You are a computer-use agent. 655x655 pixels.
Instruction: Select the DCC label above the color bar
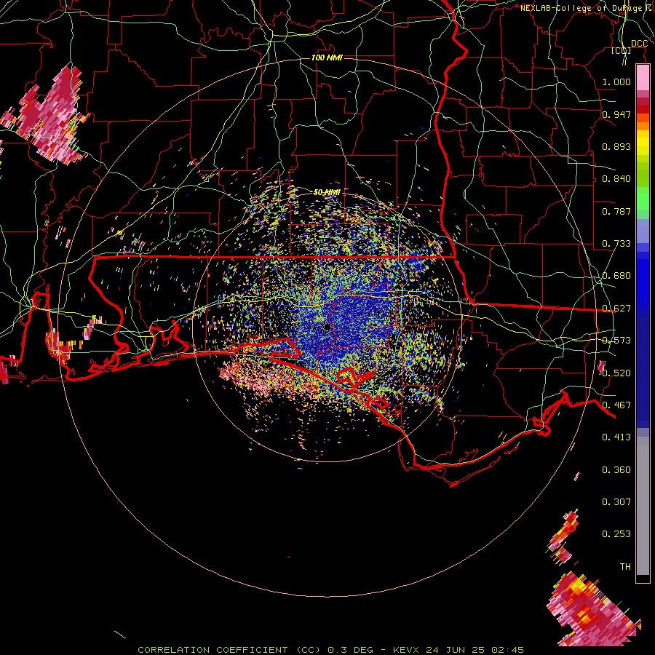pyautogui.click(x=639, y=44)
